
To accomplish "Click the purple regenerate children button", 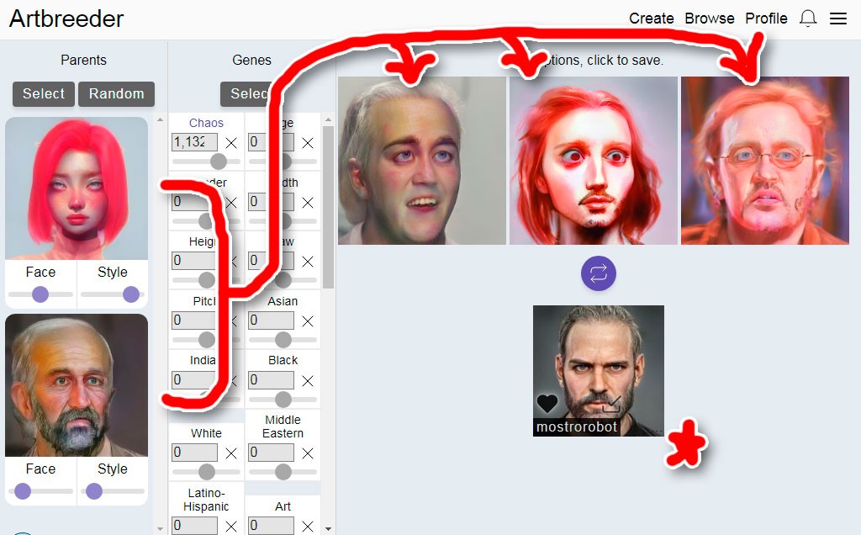I will click(599, 273).
